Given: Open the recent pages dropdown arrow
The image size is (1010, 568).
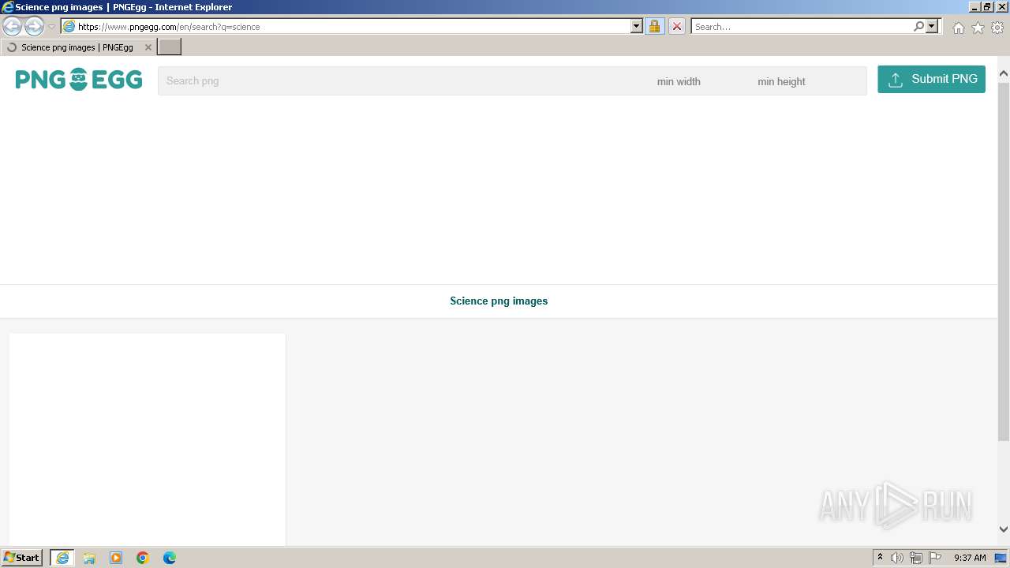Looking at the screenshot, I should click(x=52, y=27).
